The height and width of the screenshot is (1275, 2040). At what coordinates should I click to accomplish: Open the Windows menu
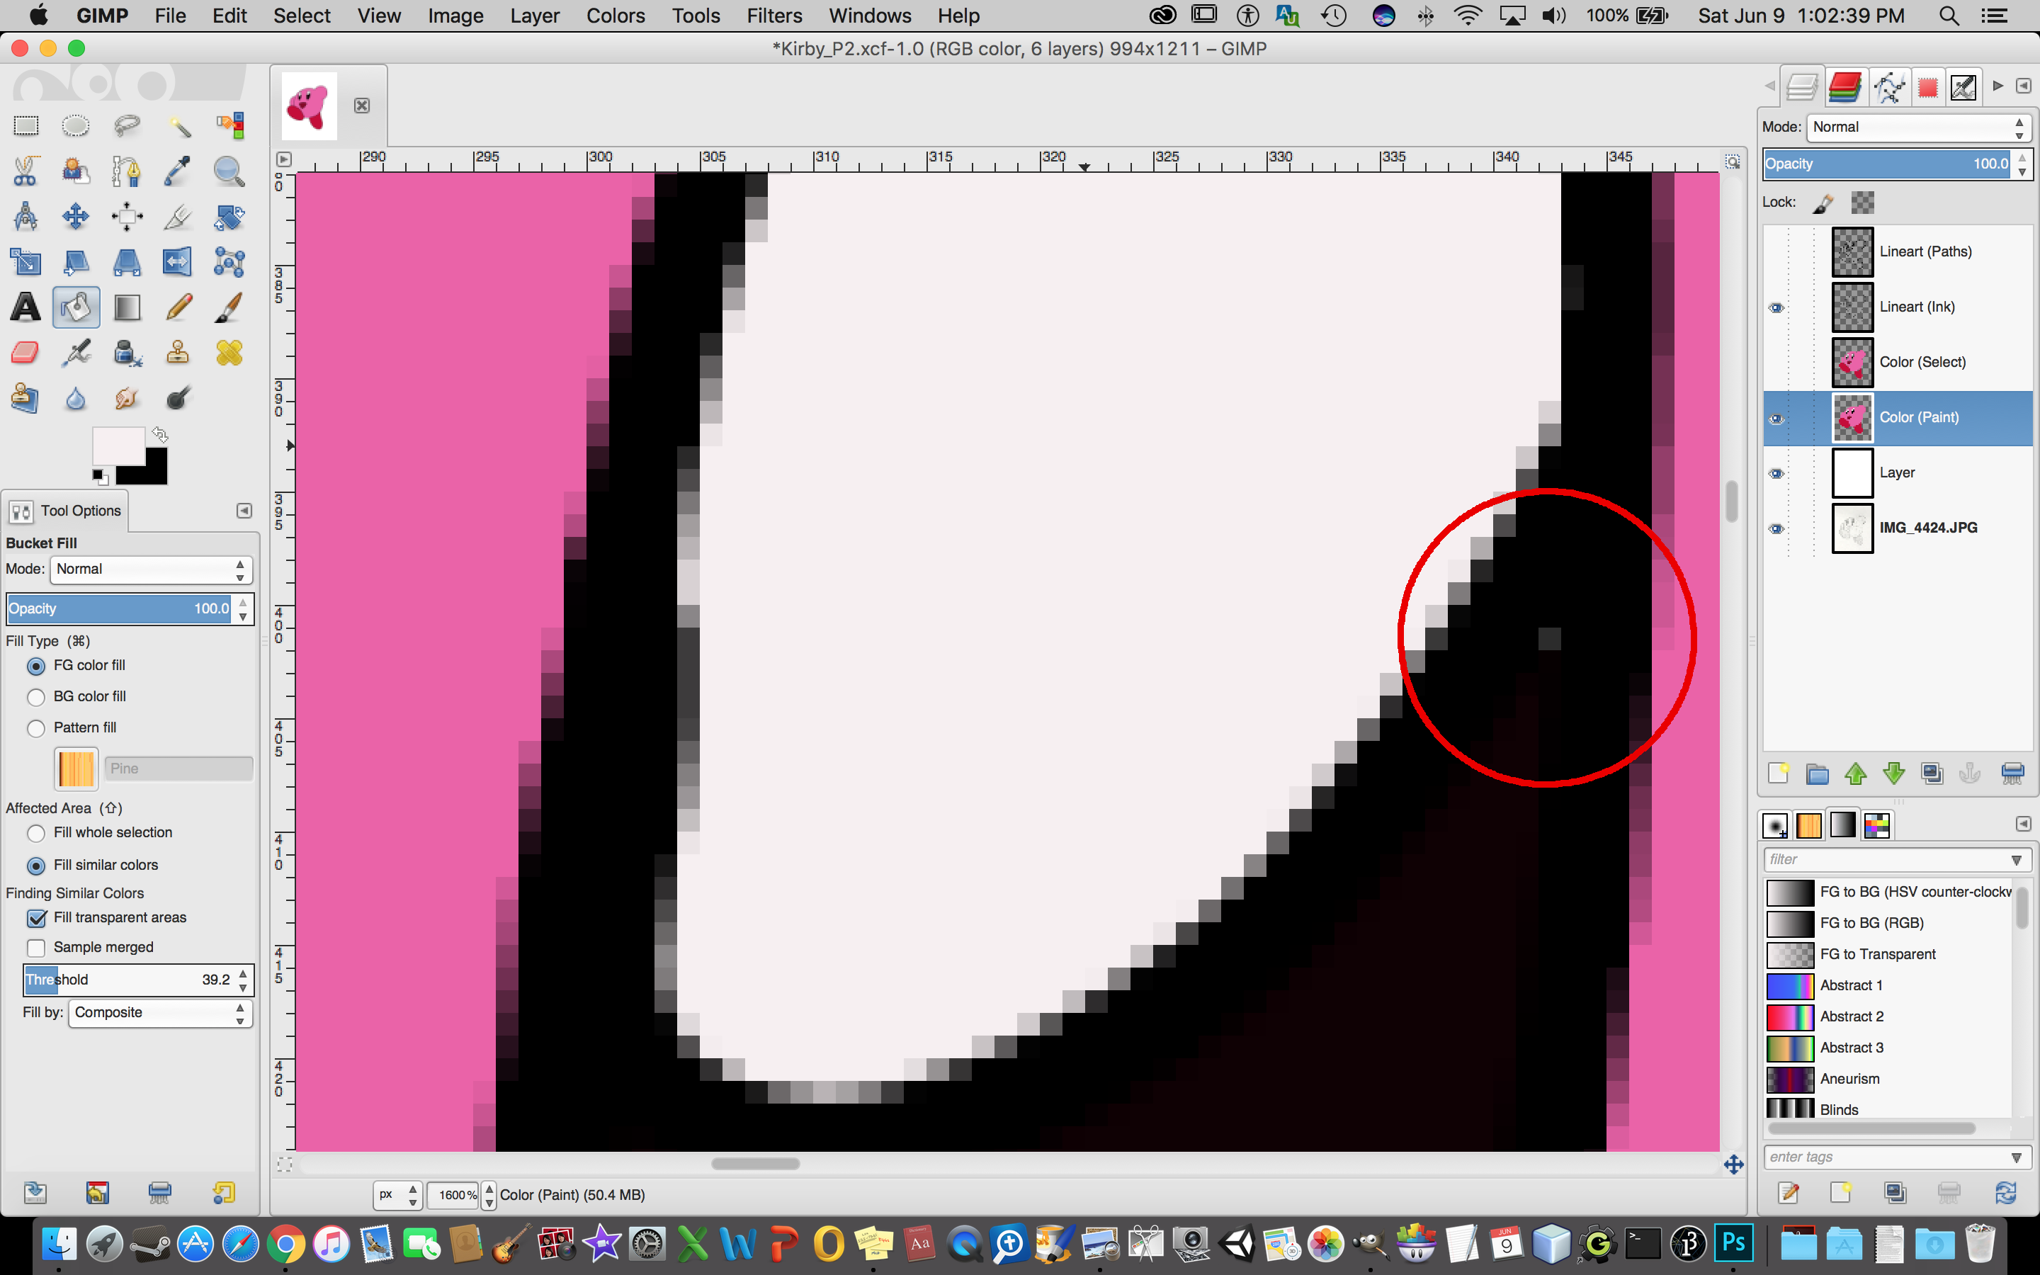click(870, 16)
